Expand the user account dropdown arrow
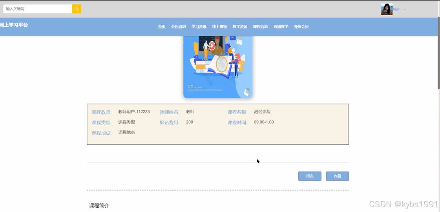Screen dimensions: 440x212 [x=404, y=9]
